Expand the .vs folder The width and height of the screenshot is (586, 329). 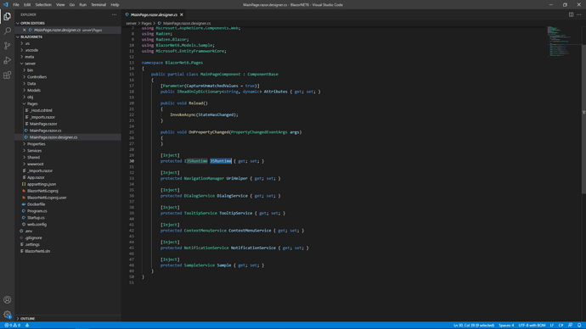click(x=22, y=43)
